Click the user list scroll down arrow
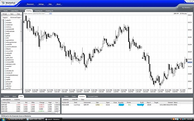 tap(21, 88)
